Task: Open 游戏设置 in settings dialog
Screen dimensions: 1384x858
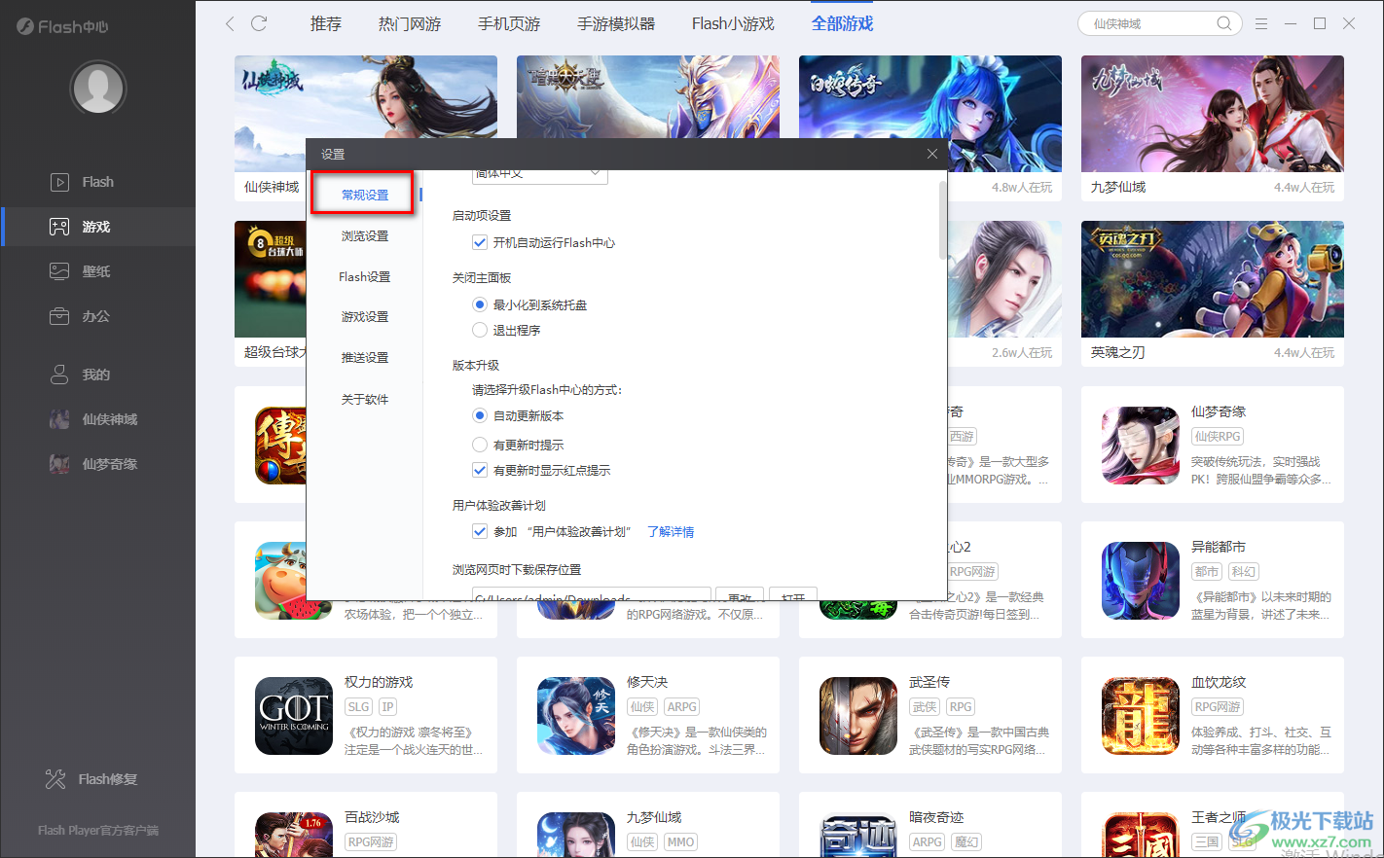Action: click(365, 317)
